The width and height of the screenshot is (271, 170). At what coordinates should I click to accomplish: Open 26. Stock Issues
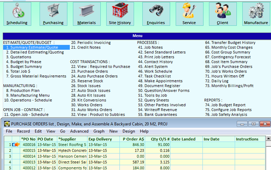[x=86, y=86]
